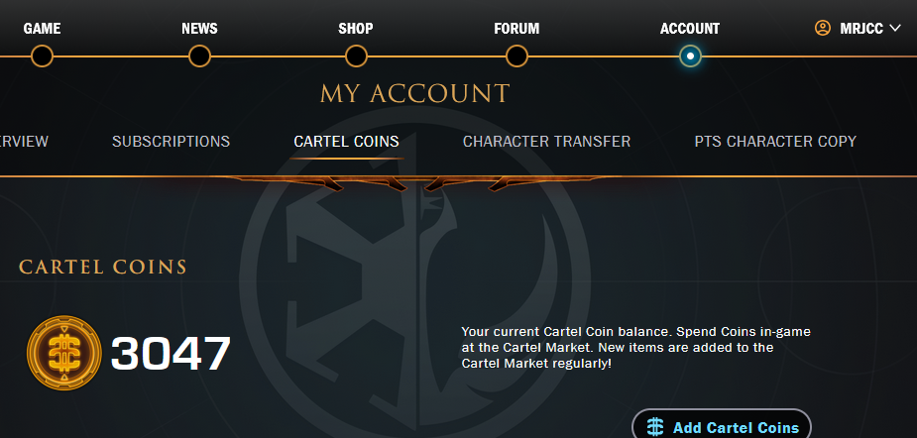
Task: Visit the FORUM page
Action: click(516, 29)
